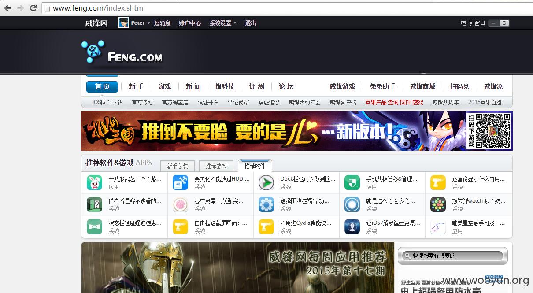Click the 威锋客户端 sub-link

tap(343, 102)
